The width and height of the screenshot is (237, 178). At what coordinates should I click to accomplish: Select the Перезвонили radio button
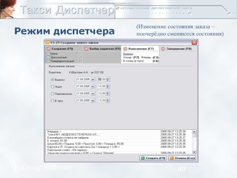[x=52, y=94]
